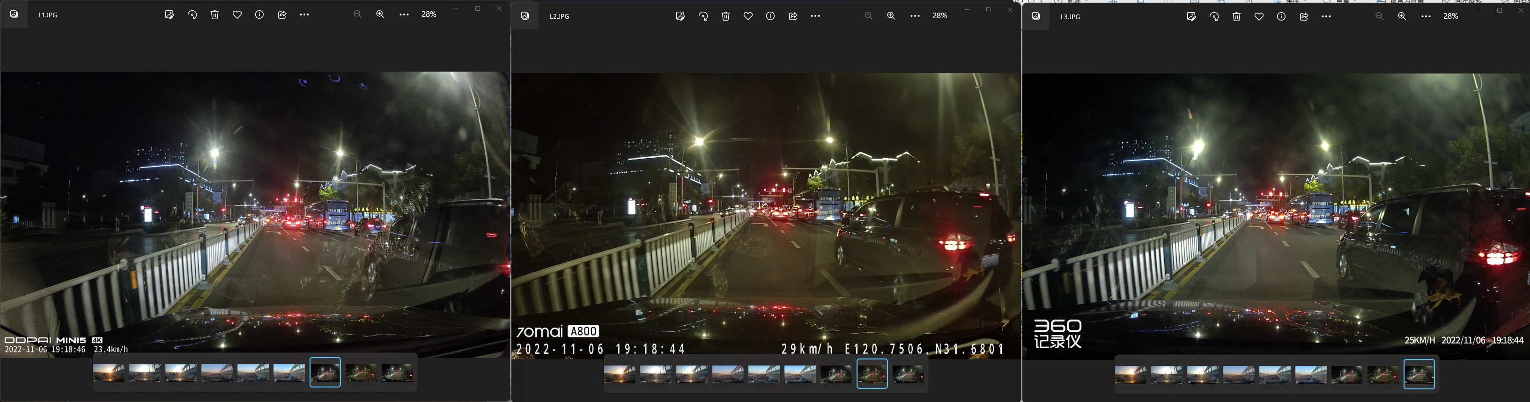Click the 28% zoom level in L2.JPG window

(x=939, y=16)
